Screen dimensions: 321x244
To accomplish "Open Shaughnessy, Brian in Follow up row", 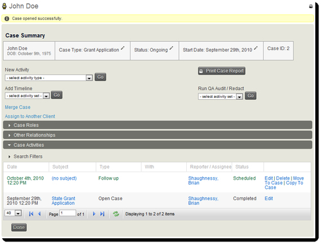I will coord(203,180).
